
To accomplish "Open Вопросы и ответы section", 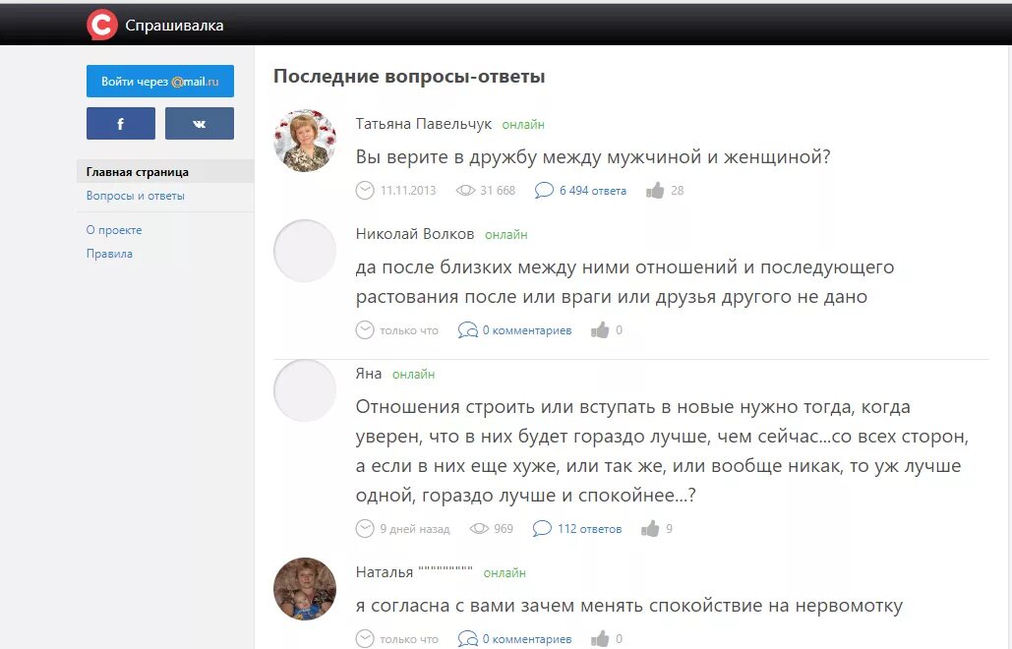I will point(135,196).
